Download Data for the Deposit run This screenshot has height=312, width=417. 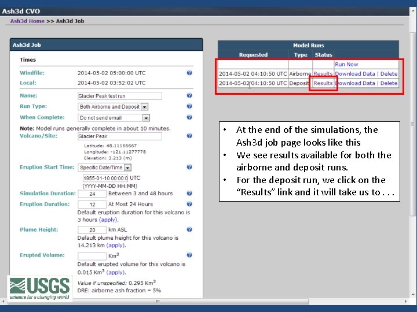(x=355, y=83)
